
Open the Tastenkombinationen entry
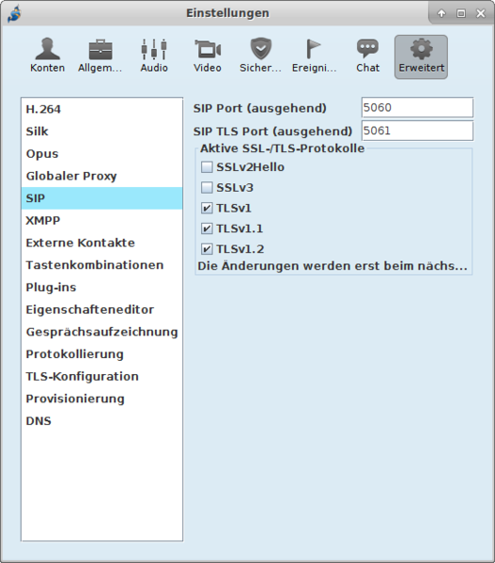[x=101, y=265]
